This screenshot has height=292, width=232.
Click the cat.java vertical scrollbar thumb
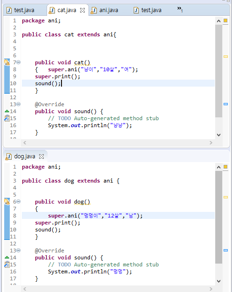coord(219,71)
